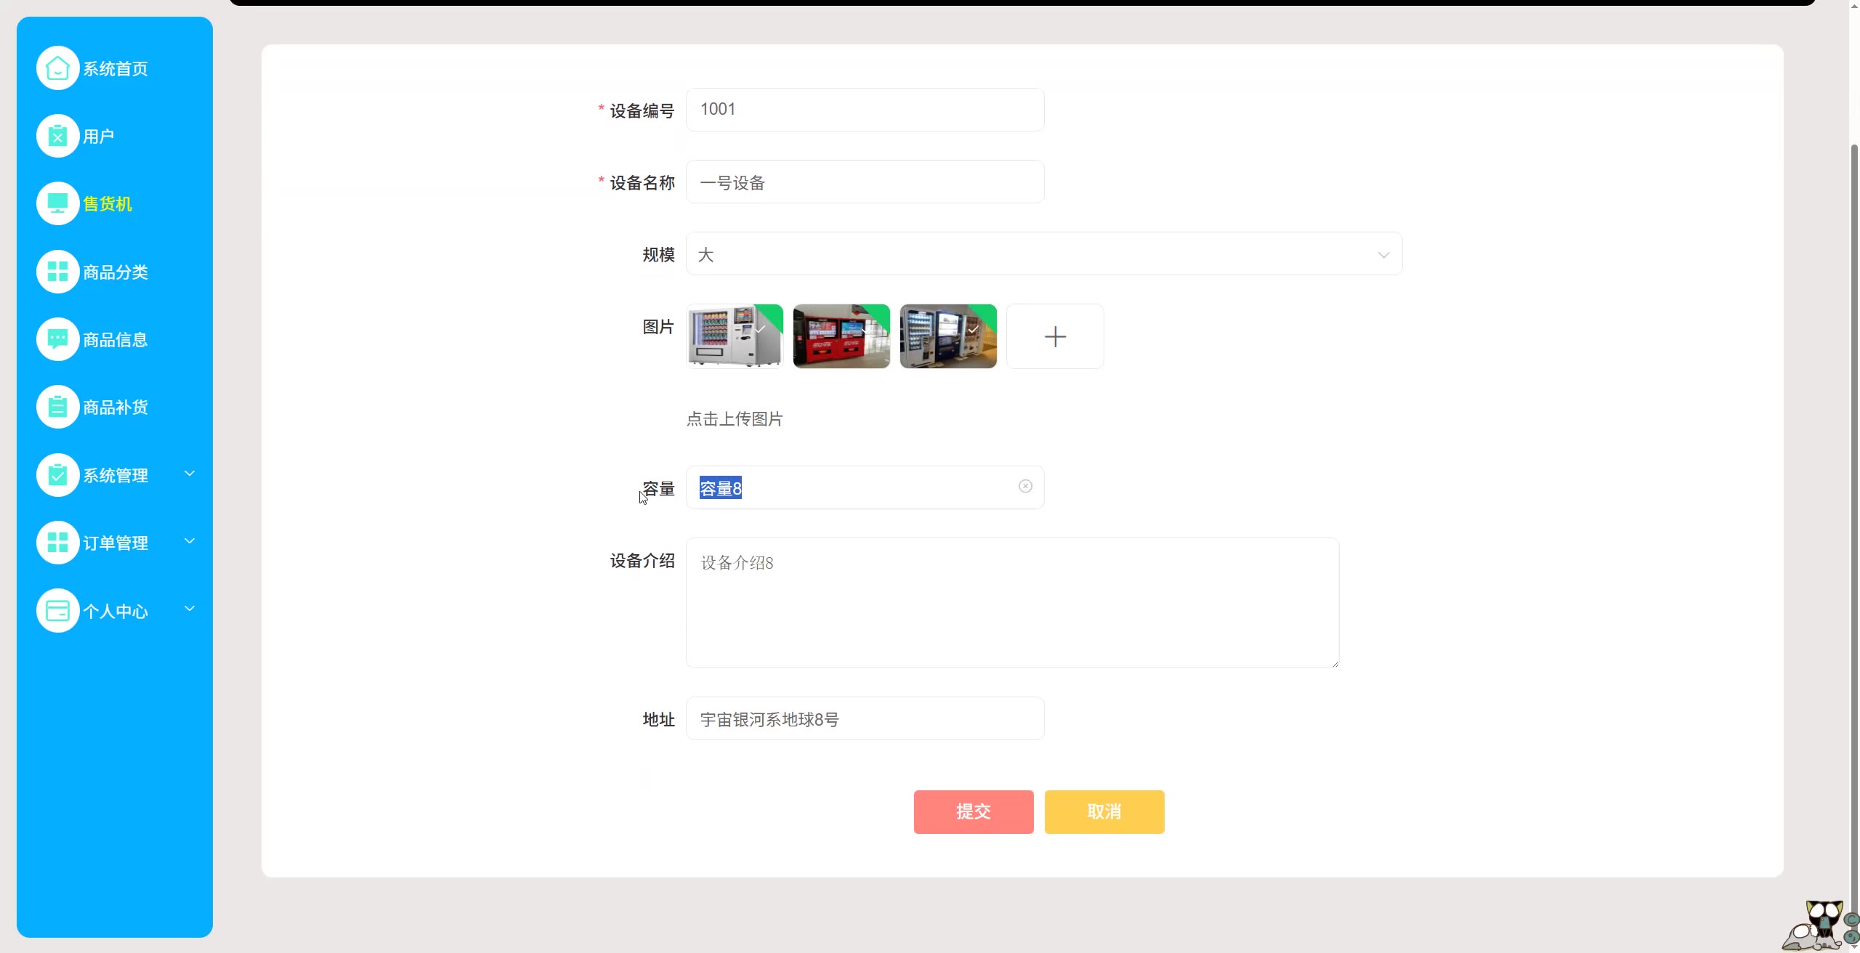
Task: Click the clear icon in 容量 field
Action: point(1025,487)
